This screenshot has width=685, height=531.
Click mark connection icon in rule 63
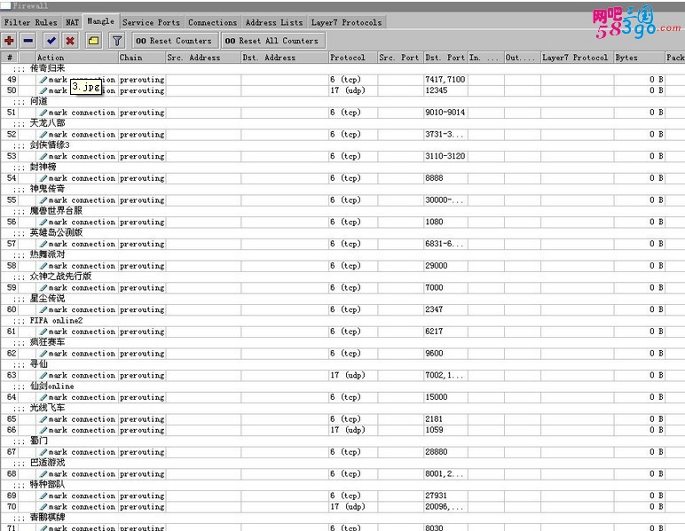click(43, 375)
